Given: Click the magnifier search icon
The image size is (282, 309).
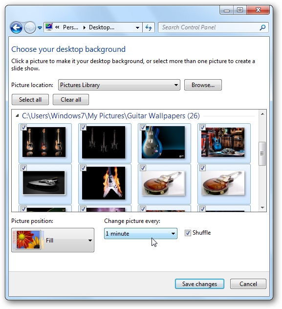Looking at the screenshot, I should pyautogui.click(x=263, y=27).
